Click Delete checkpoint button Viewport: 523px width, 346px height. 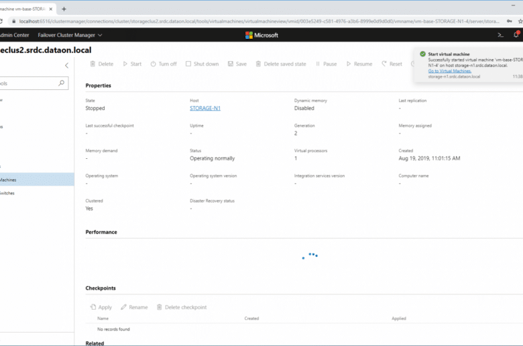[182, 307]
